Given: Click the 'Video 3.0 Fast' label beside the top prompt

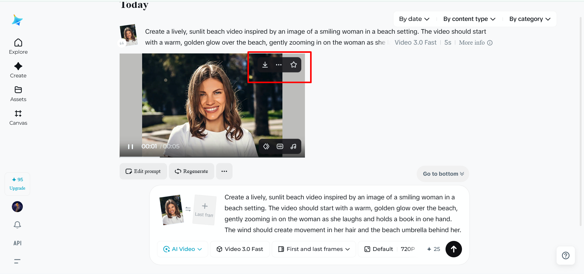Looking at the screenshot, I should (415, 43).
